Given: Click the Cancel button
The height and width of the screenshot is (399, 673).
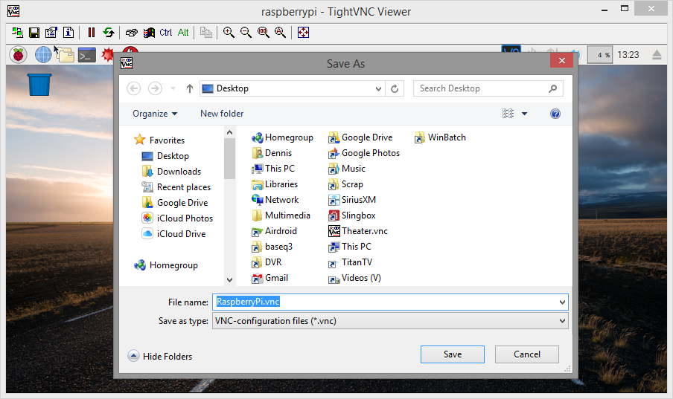Looking at the screenshot, I should pyautogui.click(x=527, y=354).
